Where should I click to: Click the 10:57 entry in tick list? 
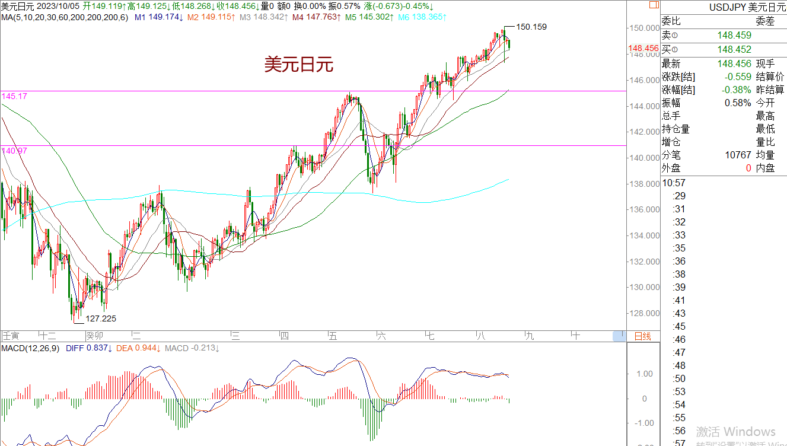673,183
